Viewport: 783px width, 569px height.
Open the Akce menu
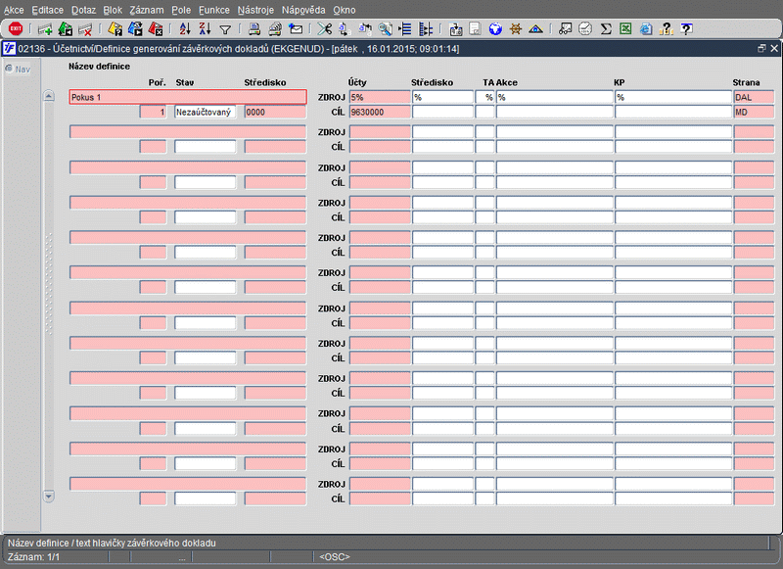tap(14, 9)
